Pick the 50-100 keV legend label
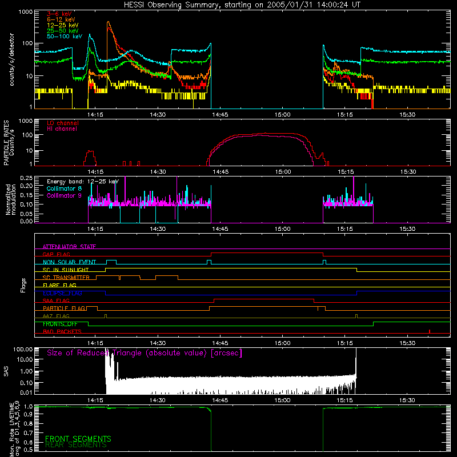Viewport: 457px width, 457px height. [x=65, y=37]
